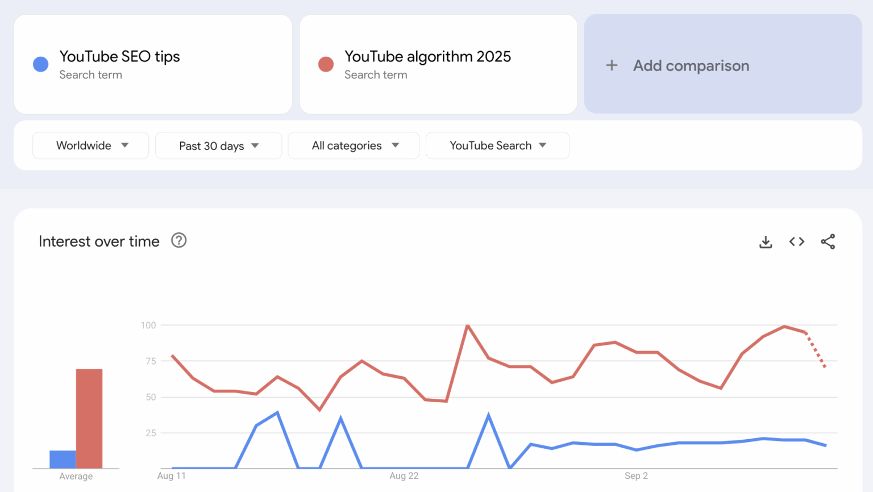Change the YouTube Search source dropdown

click(x=497, y=146)
